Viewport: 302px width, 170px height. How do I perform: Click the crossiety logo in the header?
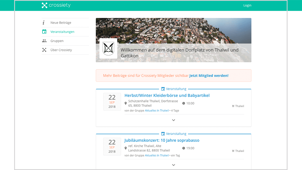(56, 5)
